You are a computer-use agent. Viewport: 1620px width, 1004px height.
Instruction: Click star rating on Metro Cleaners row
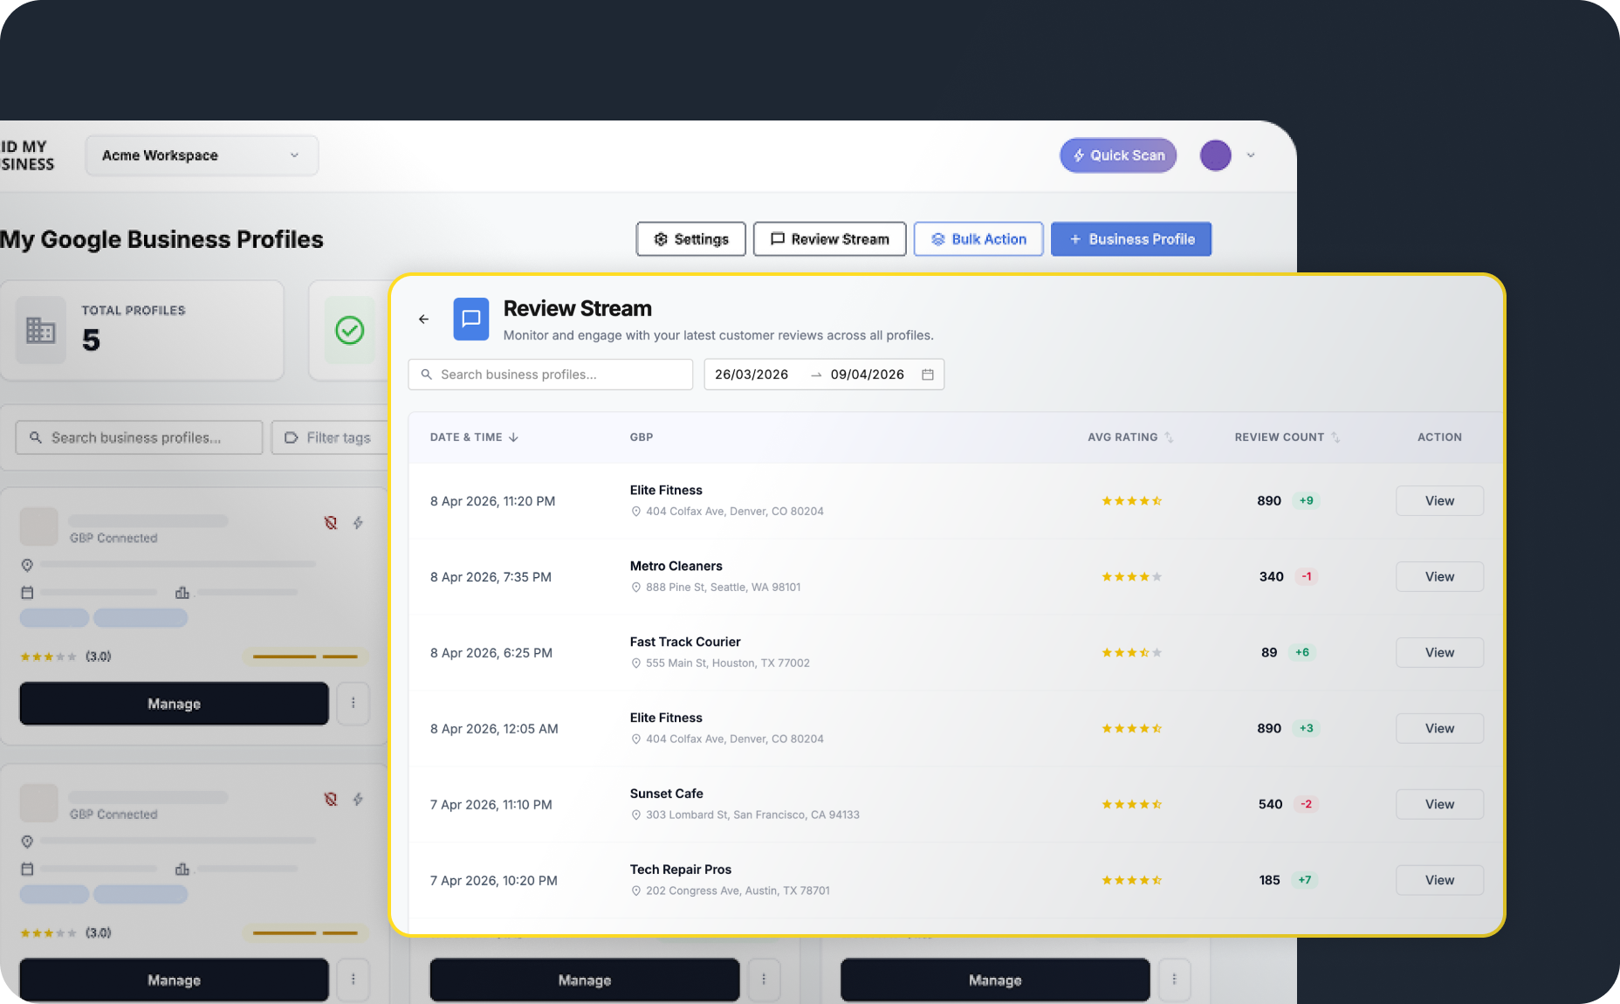[1131, 577]
